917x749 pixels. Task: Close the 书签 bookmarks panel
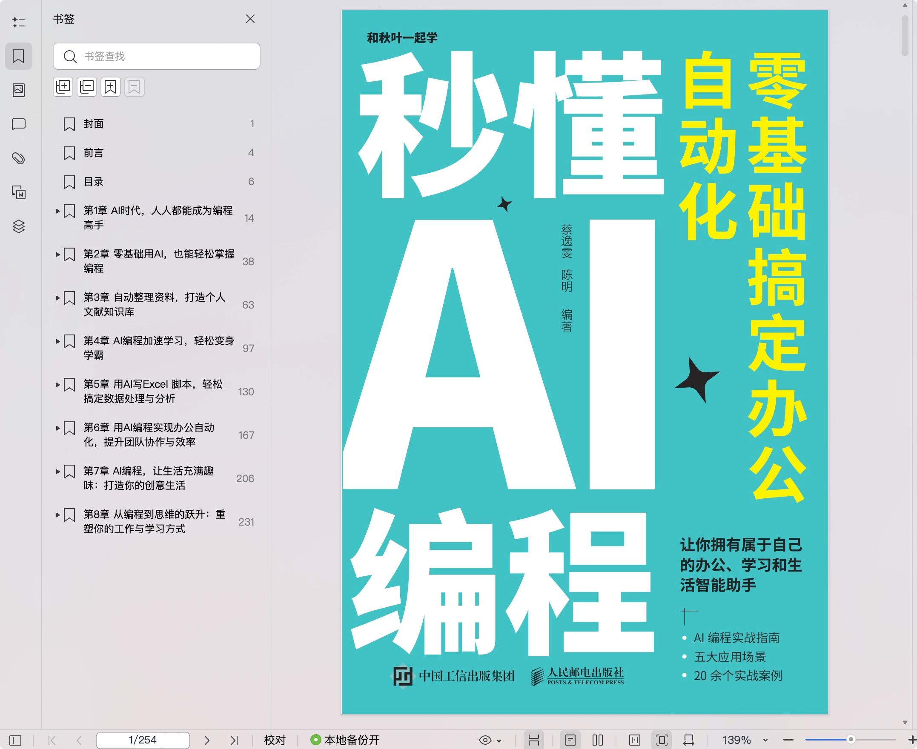pyautogui.click(x=250, y=19)
